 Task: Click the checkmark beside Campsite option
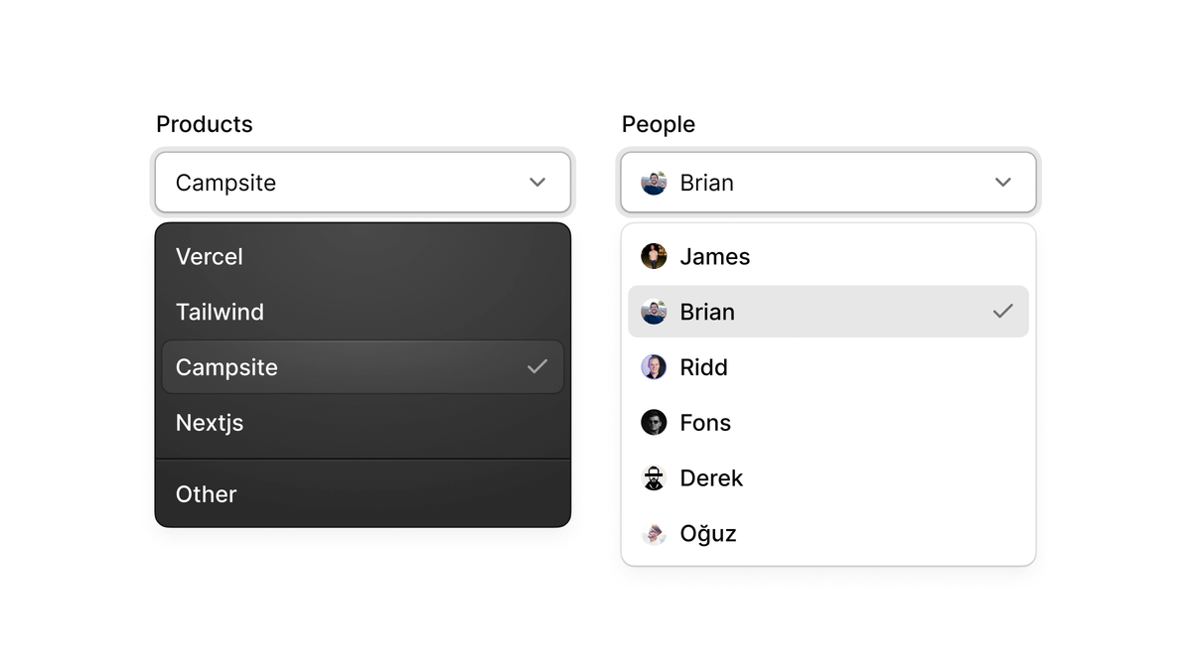pyautogui.click(x=537, y=367)
